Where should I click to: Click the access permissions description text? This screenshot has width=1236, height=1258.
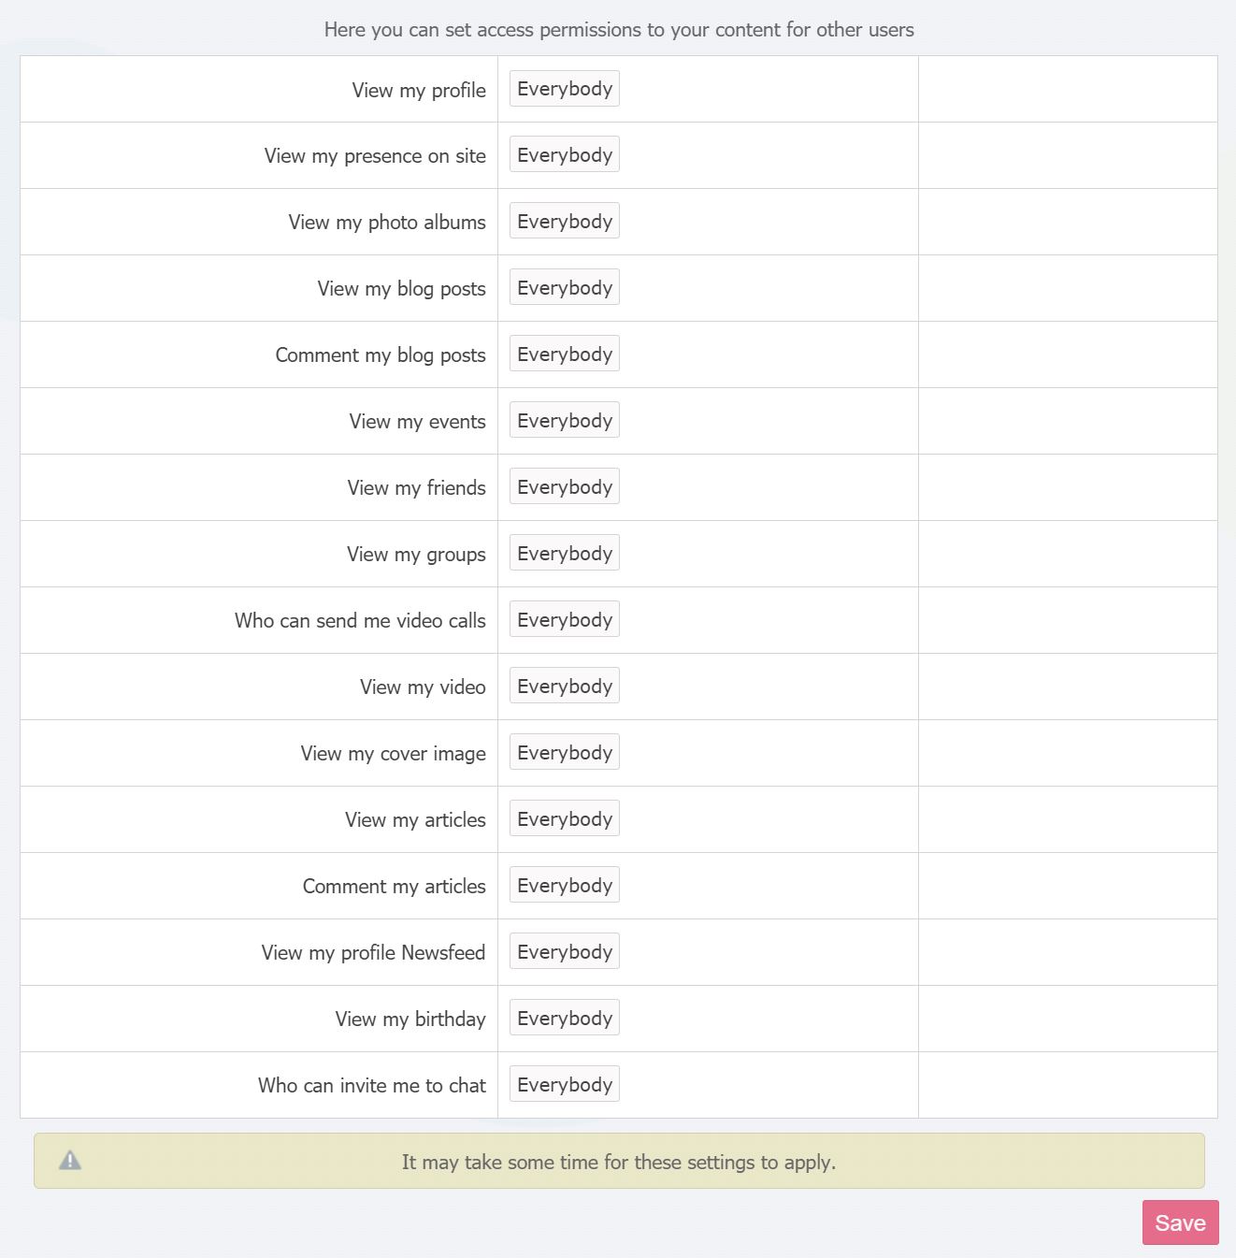coord(619,30)
